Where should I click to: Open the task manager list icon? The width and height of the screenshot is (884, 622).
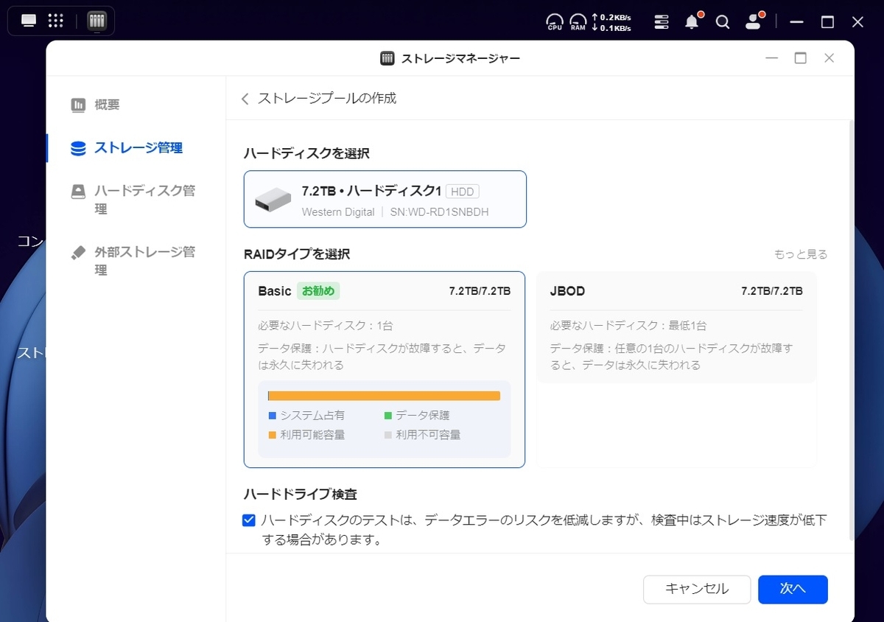pyautogui.click(x=662, y=22)
